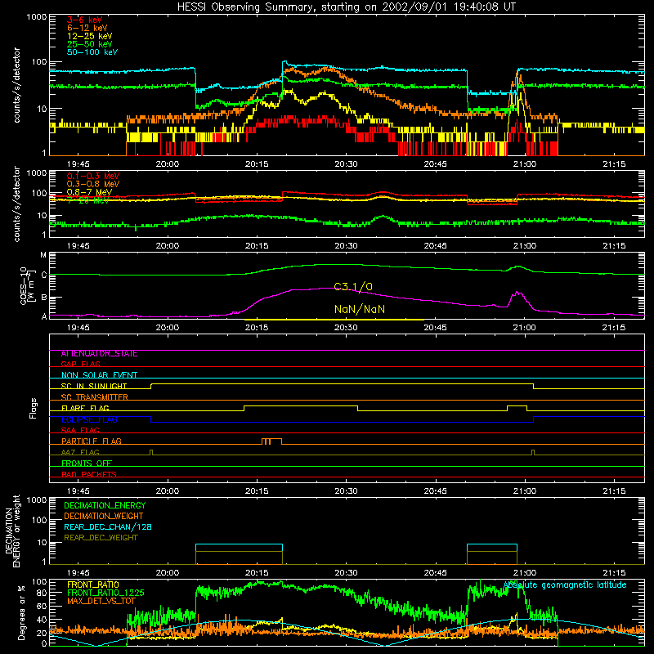Select the FRONTS_OFF flag label
Image resolution: width=654 pixels, height=654 pixels.
pyautogui.click(x=87, y=464)
